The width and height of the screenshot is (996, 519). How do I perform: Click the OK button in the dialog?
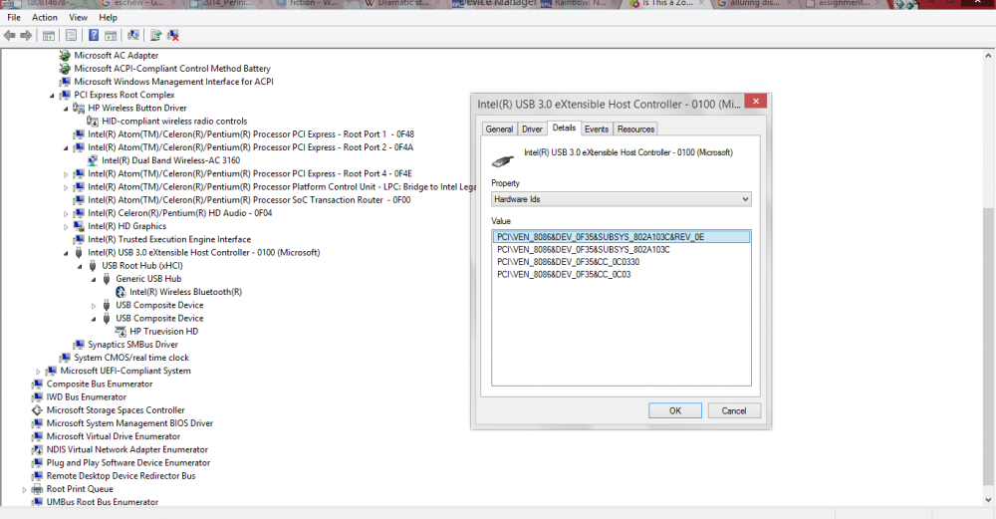[674, 410]
